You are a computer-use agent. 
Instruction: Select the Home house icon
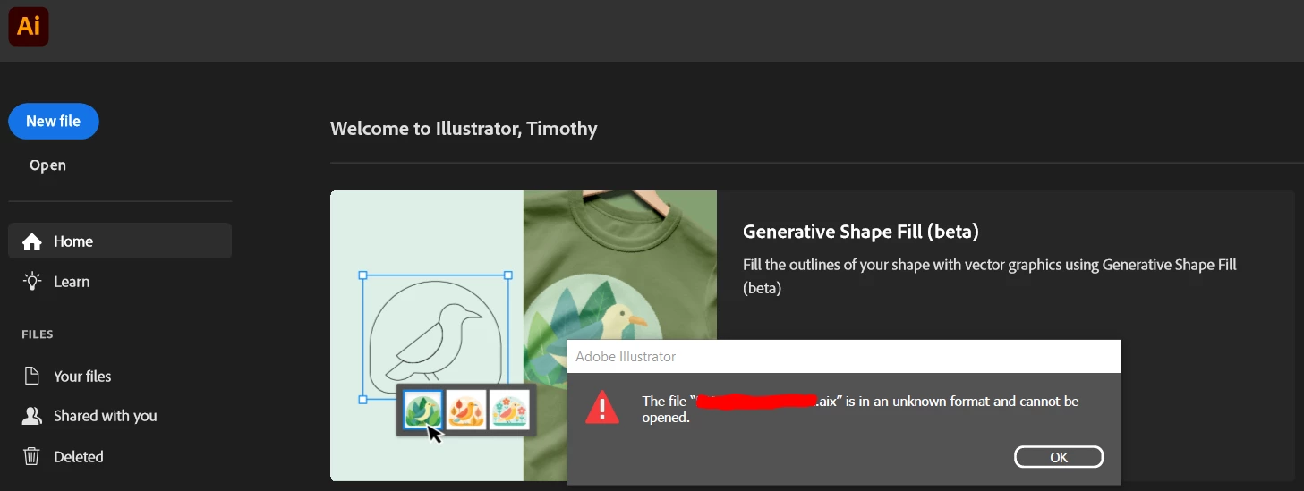pyautogui.click(x=32, y=241)
